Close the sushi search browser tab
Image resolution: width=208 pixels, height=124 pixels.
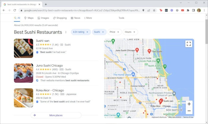40,4
